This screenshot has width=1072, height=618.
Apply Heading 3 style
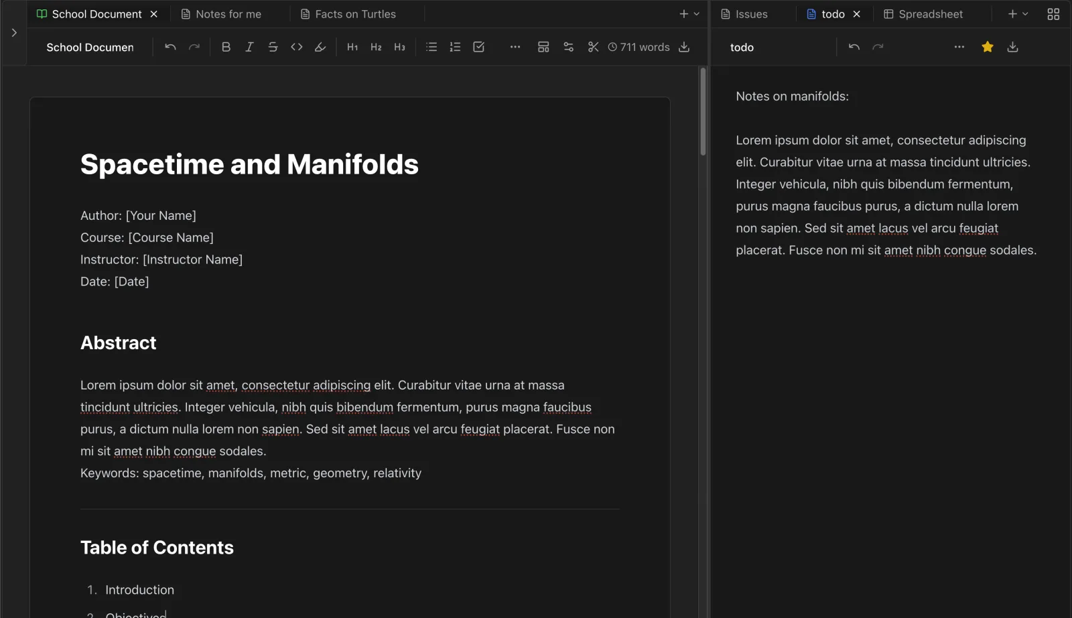[x=399, y=47]
